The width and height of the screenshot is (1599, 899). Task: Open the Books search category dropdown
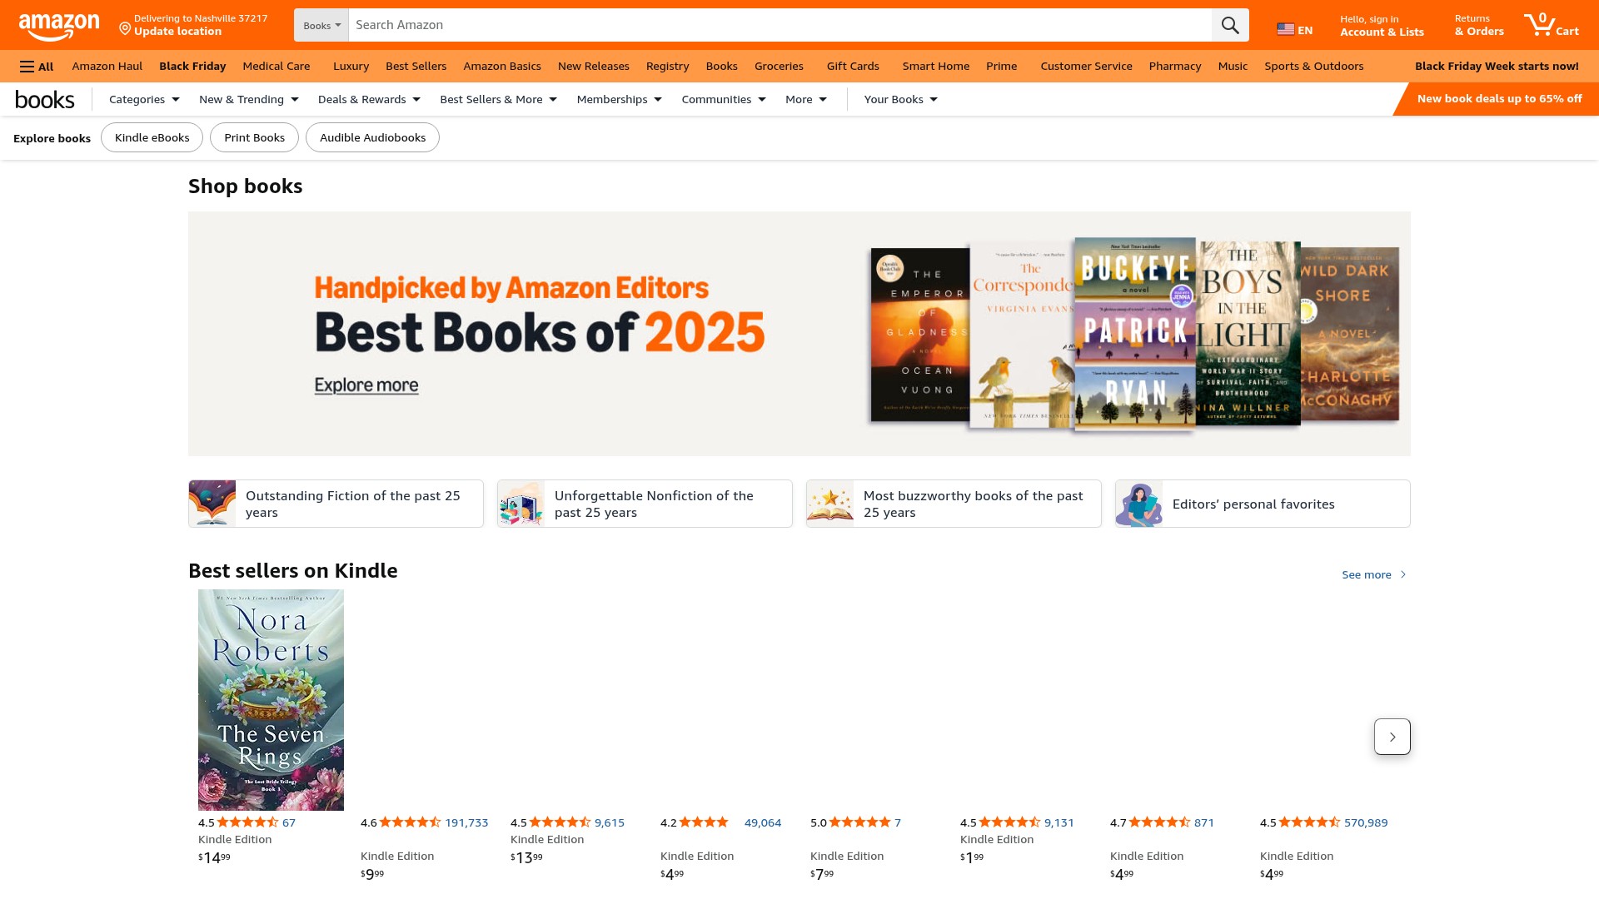(x=321, y=25)
